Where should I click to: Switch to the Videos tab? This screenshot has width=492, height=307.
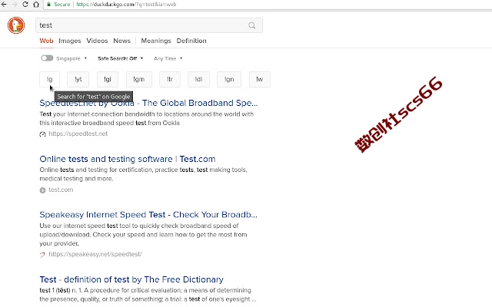pyautogui.click(x=98, y=41)
